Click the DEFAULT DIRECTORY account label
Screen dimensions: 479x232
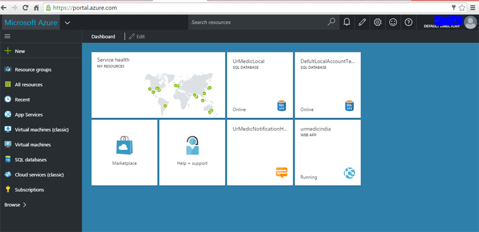442,27
